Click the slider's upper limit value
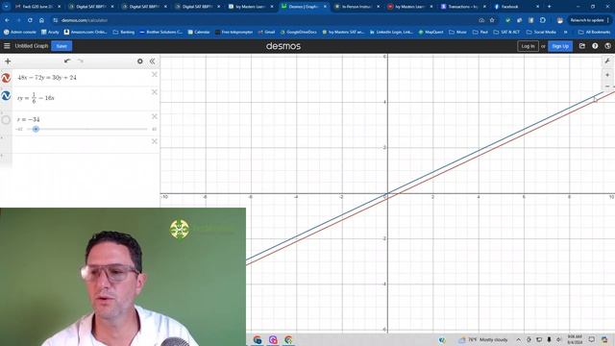 [x=154, y=129]
